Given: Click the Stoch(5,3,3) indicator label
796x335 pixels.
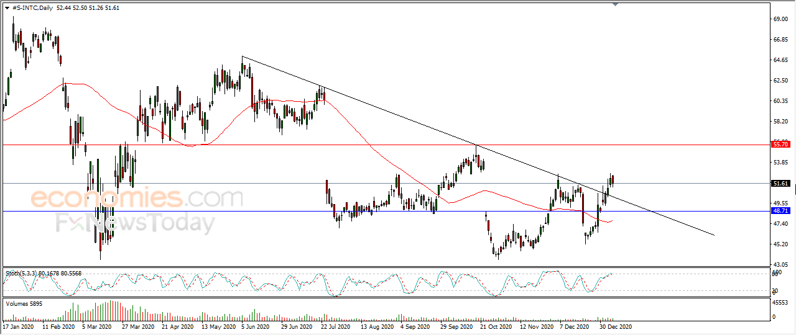Looking at the screenshot, I should click(x=22, y=274).
